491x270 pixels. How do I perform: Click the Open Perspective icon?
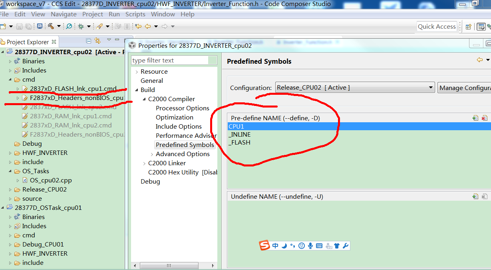[468, 27]
